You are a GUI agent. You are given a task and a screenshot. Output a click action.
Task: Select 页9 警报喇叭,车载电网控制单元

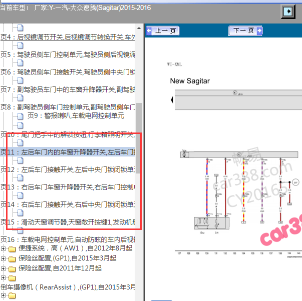click(76, 115)
